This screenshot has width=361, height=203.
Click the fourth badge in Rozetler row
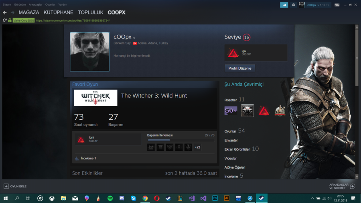click(x=280, y=111)
